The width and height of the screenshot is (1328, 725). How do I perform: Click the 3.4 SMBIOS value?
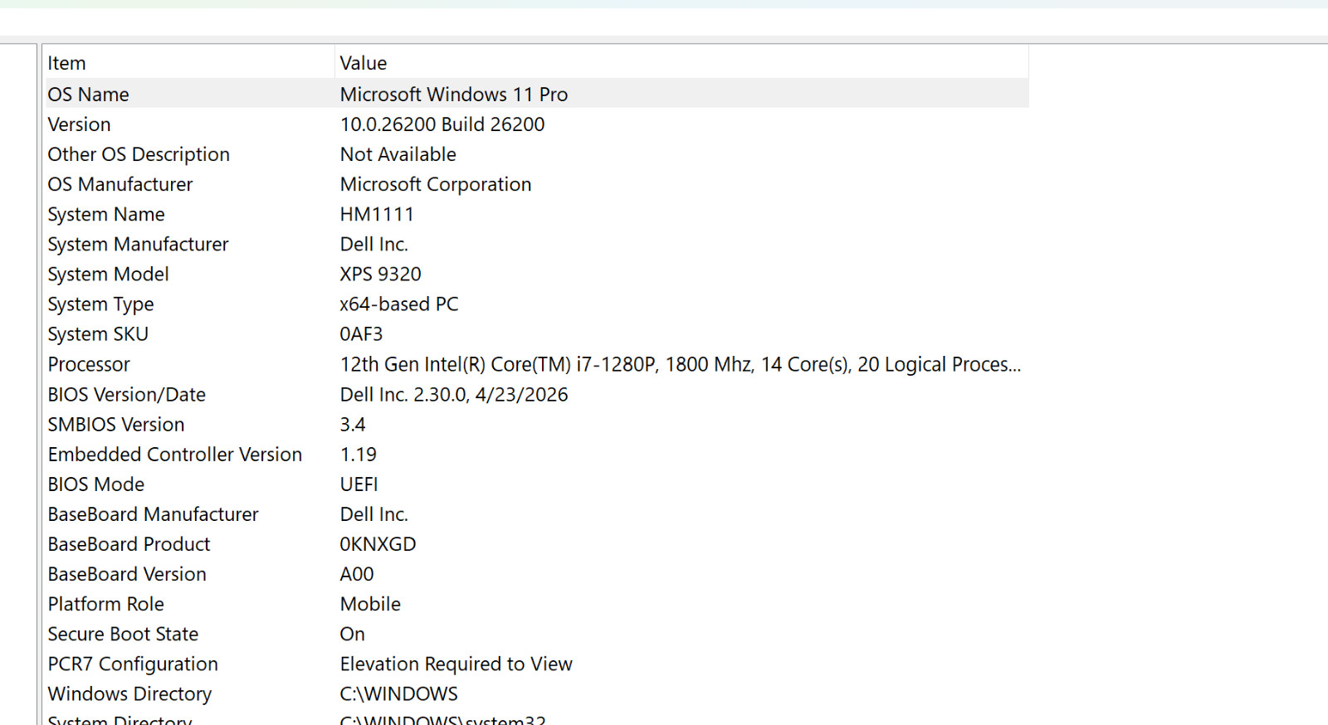(x=353, y=424)
